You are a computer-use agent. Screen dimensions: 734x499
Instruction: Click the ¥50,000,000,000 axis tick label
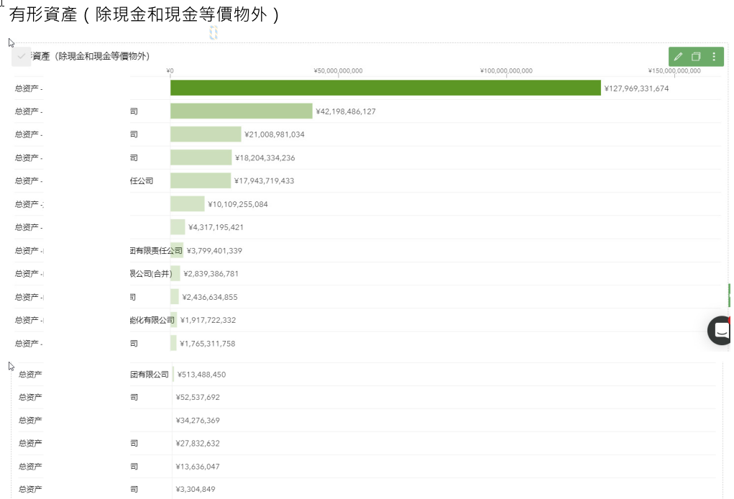click(338, 70)
